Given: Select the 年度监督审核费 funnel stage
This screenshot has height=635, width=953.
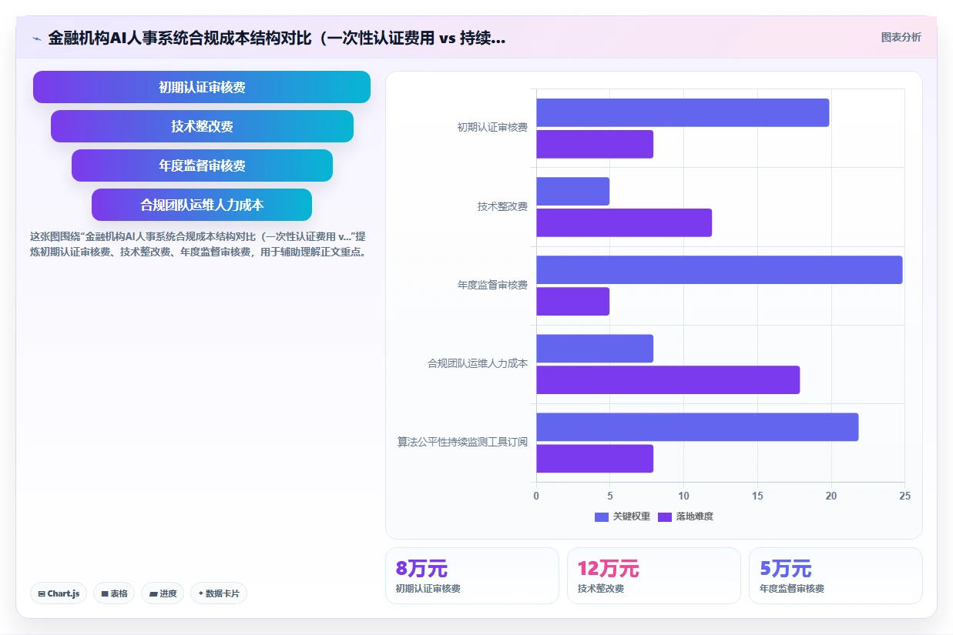Looking at the screenshot, I should pyautogui.click(x=202, y=165).
